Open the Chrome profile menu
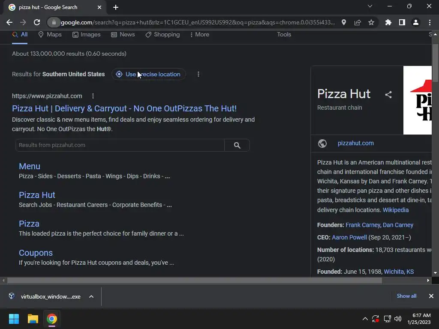The width and height of the screenshot is (439, 329). 416,22
